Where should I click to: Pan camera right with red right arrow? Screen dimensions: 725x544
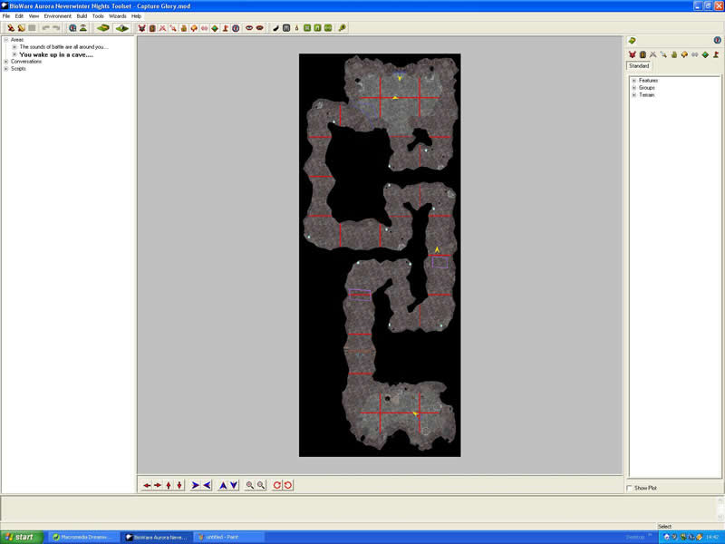(158, 485)
